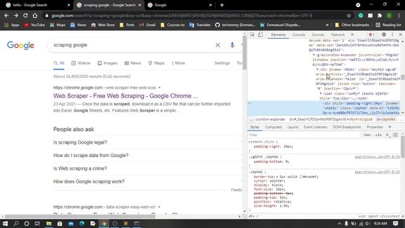
Task: Open the Network tab
Action: tap(338, 35)
